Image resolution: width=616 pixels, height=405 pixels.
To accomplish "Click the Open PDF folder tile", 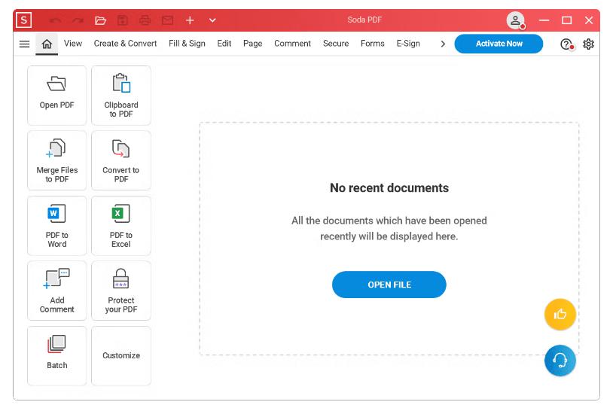I will 57,95.
